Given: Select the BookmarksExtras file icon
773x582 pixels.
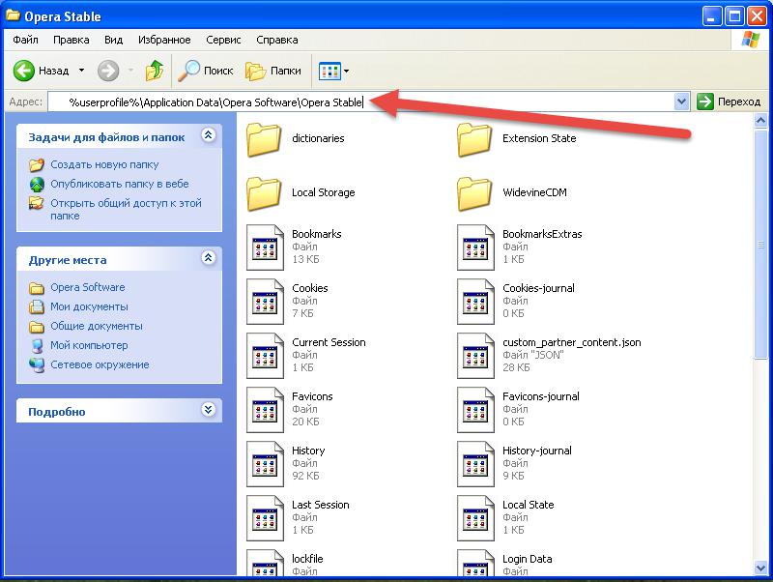Looking at the screenshot, I should coord(475,247).
